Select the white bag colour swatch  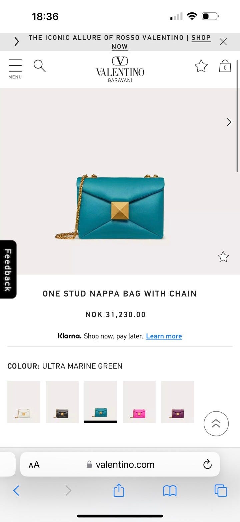24,402
